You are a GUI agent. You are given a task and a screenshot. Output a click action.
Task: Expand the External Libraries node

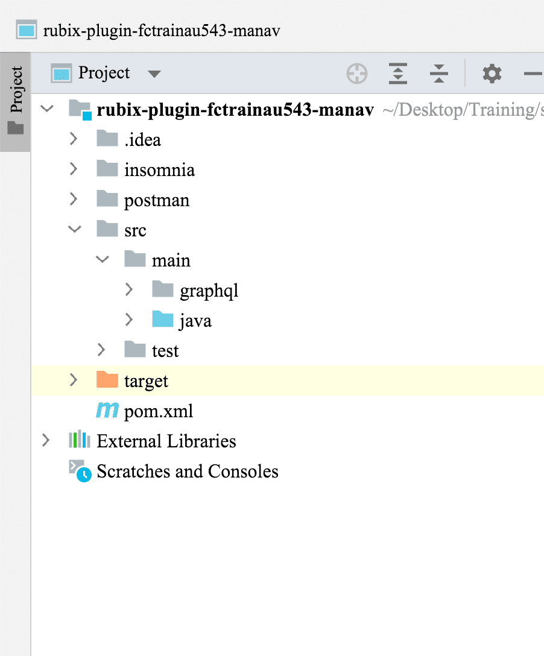46,441
